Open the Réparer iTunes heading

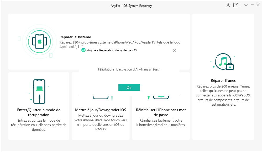click(223, 81)
